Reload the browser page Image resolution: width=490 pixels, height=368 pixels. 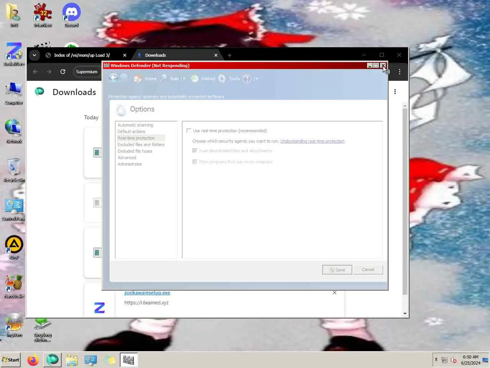[63, 72]
